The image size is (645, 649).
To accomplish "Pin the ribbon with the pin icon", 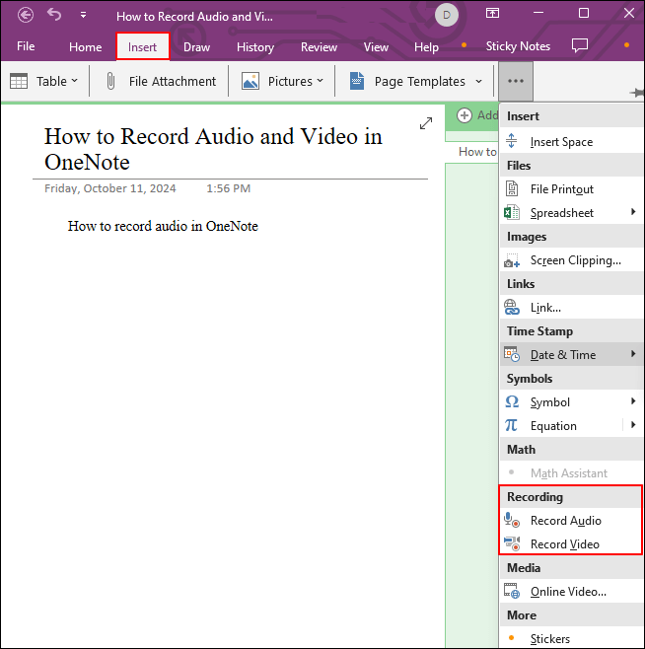I will [x=637, y=93].
